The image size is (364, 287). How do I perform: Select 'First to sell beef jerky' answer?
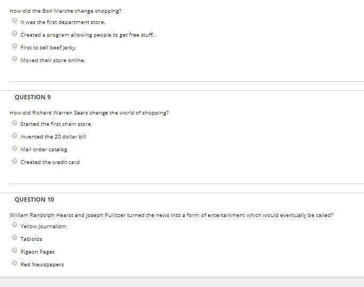tap(14, 46)
